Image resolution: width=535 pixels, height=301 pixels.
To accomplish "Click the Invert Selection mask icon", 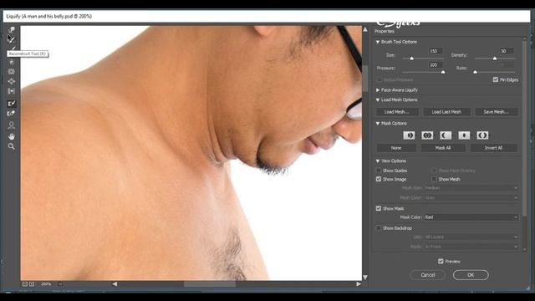I will [482, 135].
